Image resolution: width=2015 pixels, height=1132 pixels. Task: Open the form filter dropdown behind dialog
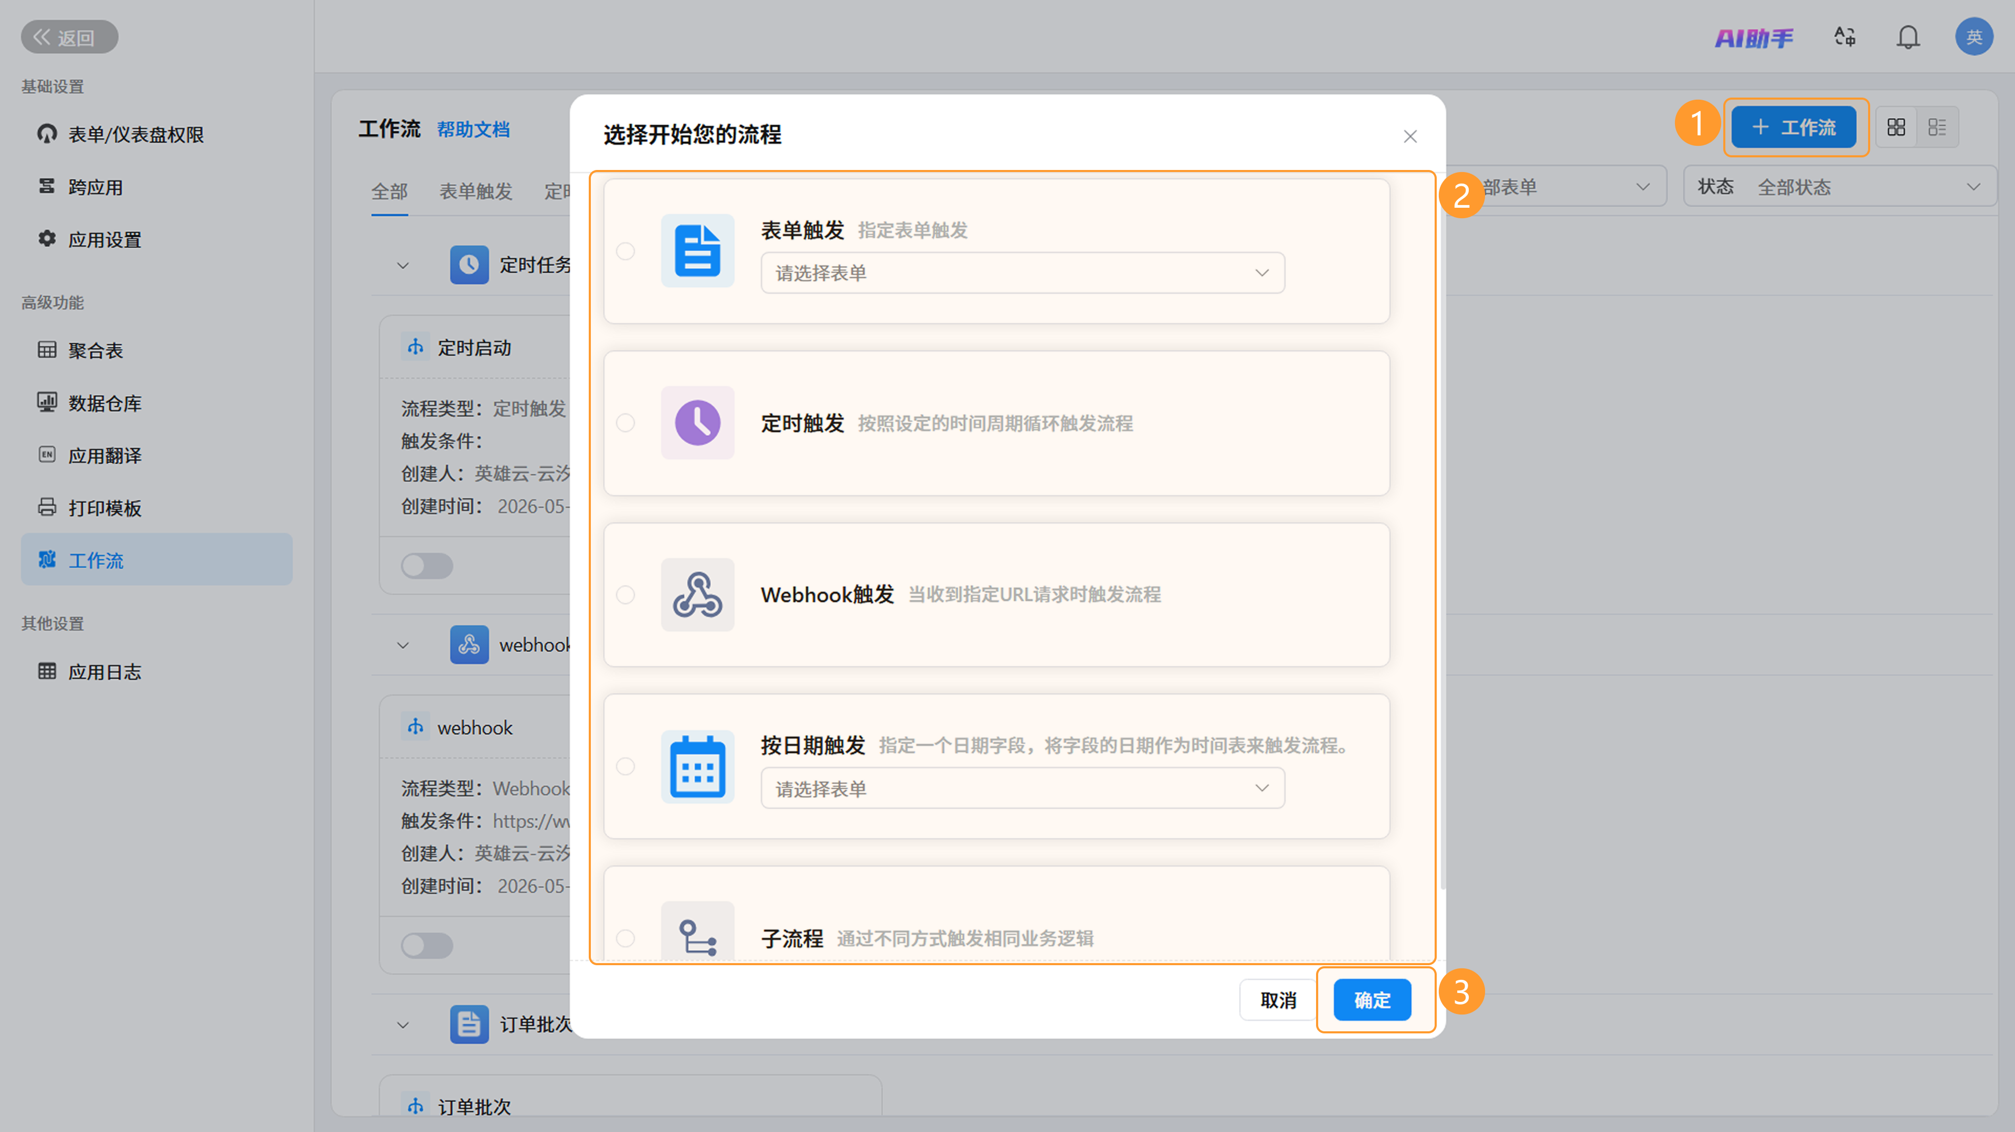point(1556,186)
